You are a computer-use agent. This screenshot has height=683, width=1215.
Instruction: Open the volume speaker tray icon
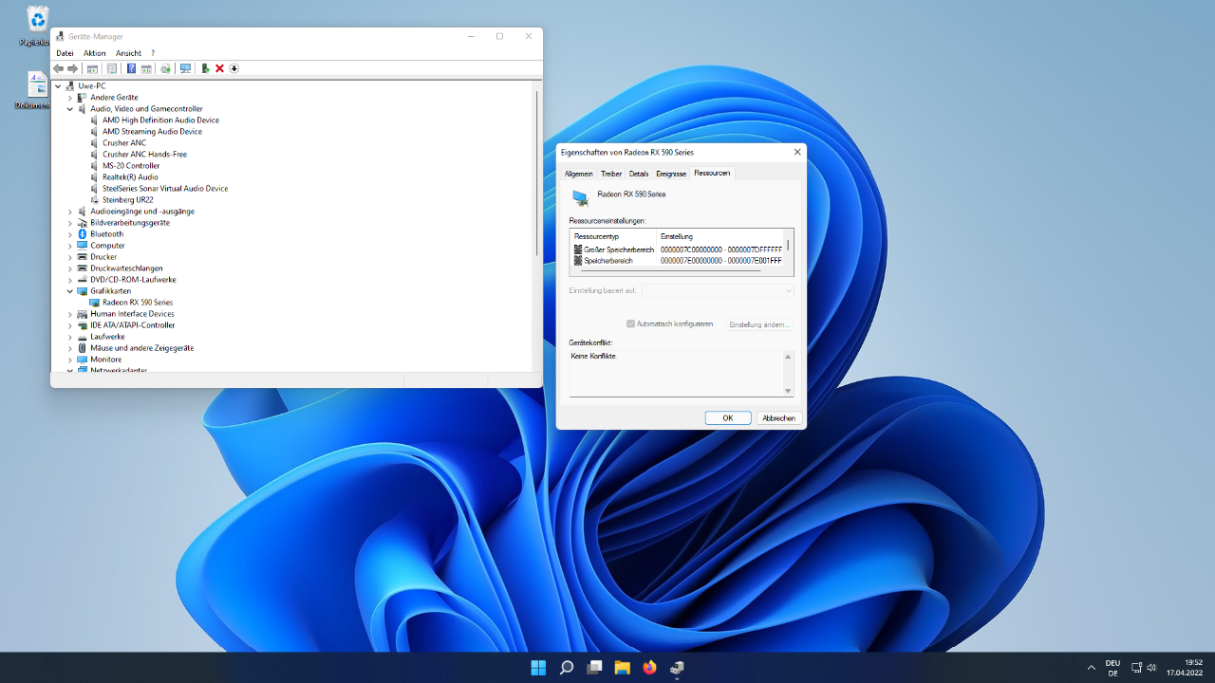[x=1151, y=668]
